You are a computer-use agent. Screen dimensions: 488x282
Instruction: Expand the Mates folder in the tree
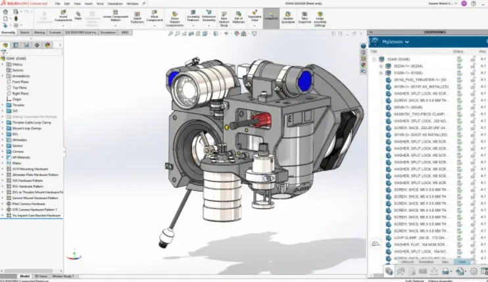(x=3, y=163)
